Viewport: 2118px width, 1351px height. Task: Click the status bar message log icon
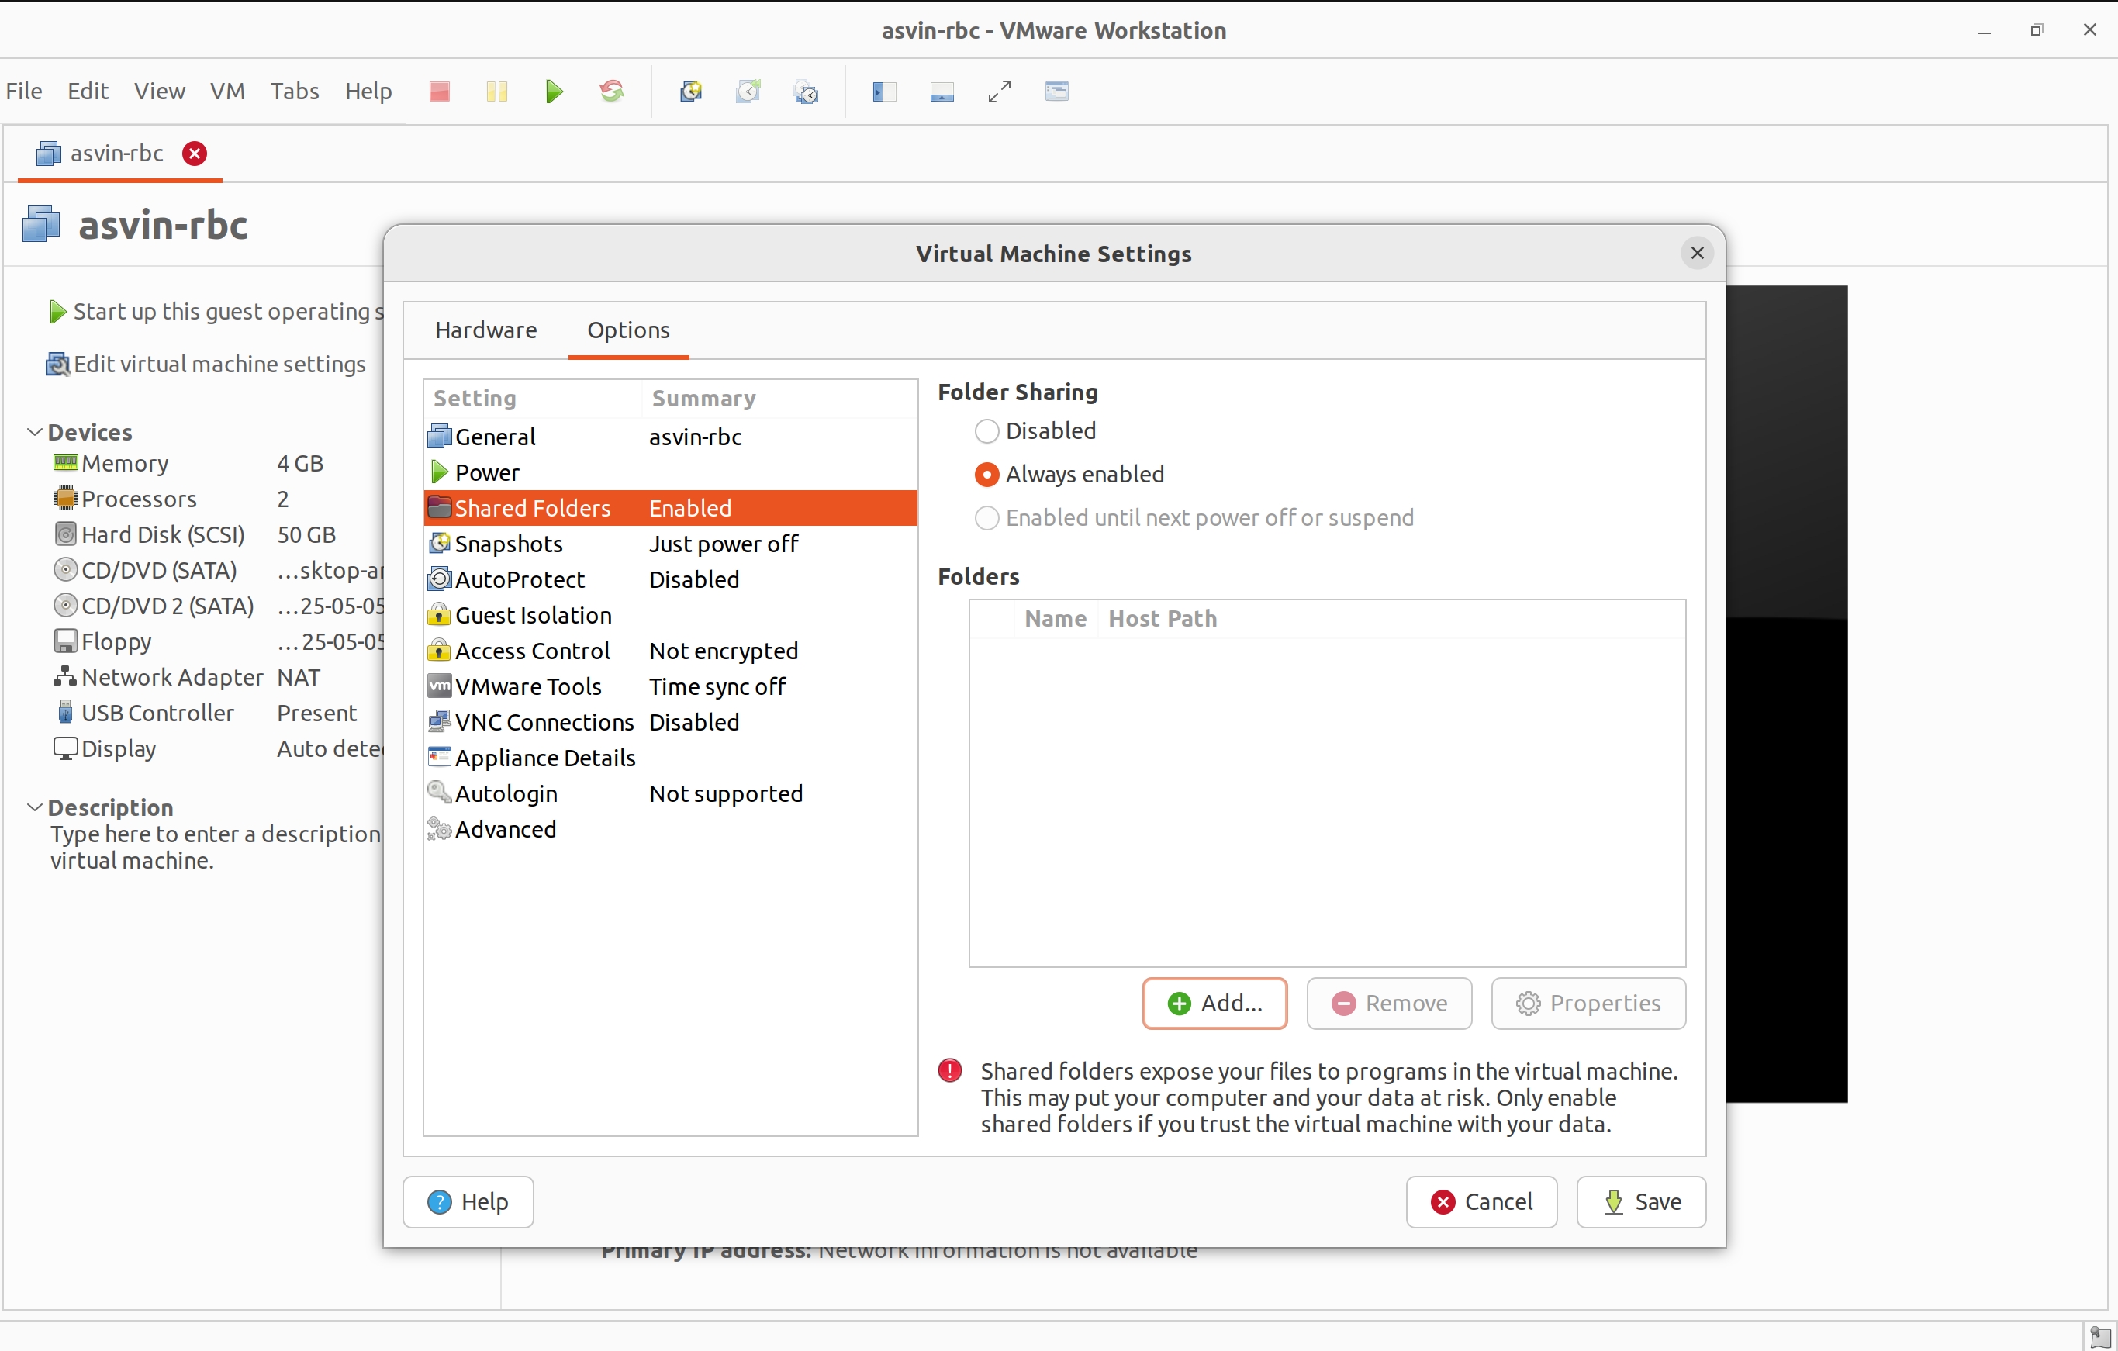[2099, 1336]
